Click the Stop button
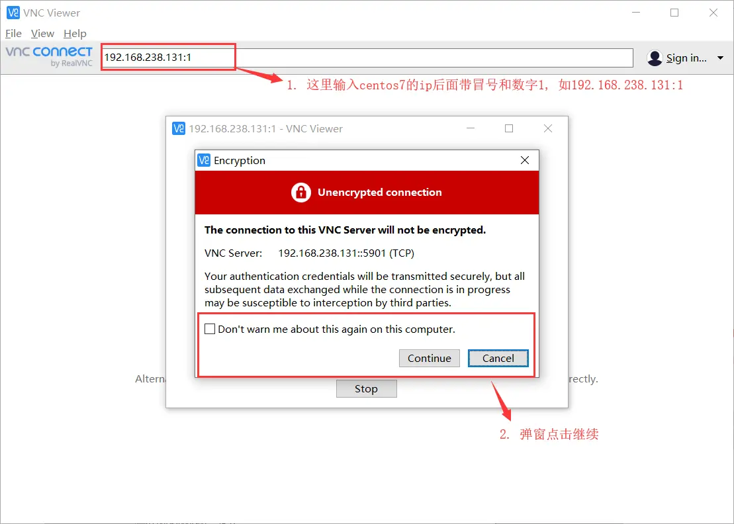The height and width of the screenshot is (524, 734). [x=366, y=389]
